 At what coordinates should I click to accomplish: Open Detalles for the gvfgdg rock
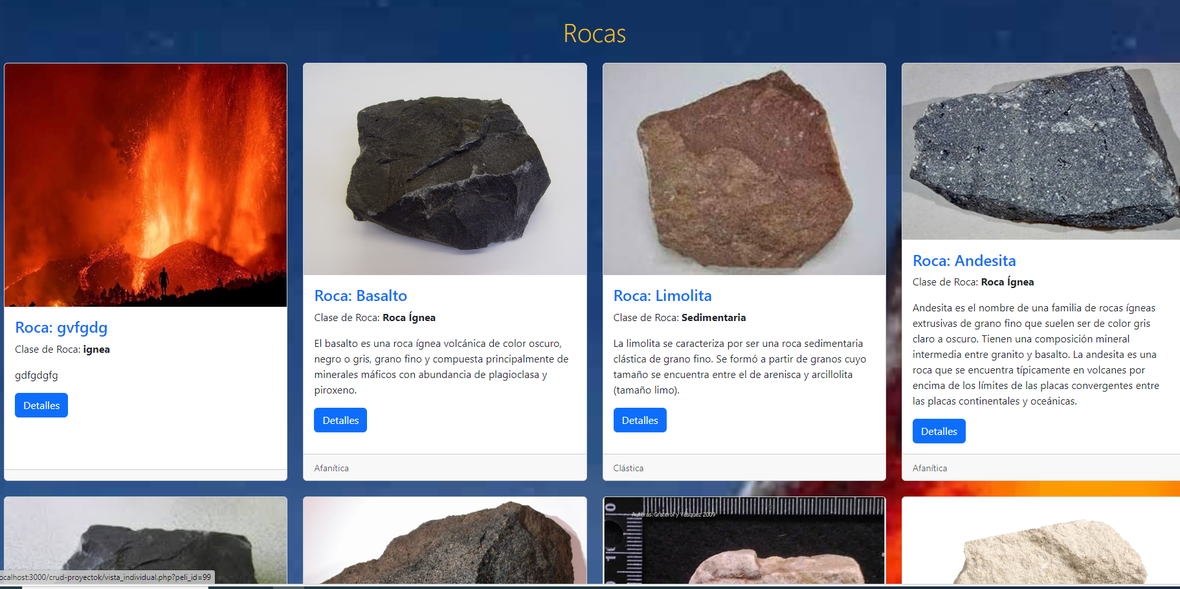(41, 405)
